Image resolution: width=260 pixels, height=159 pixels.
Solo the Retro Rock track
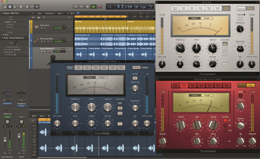(44, 28)
